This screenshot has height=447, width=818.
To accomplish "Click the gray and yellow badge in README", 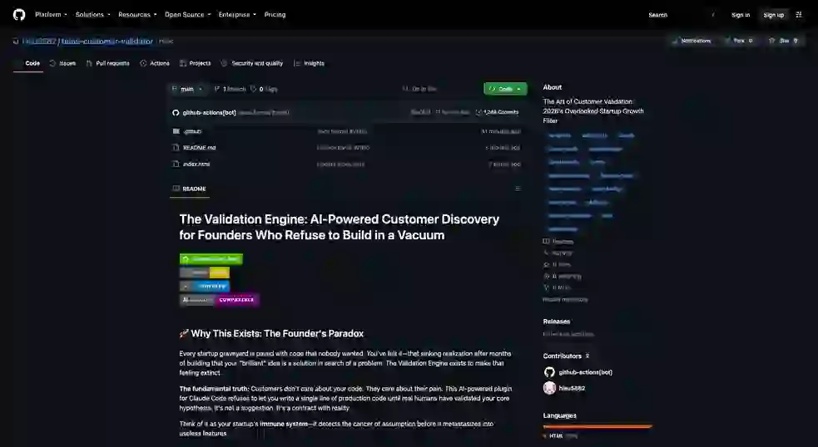I will pyautogui.click(x=205, y=273).
